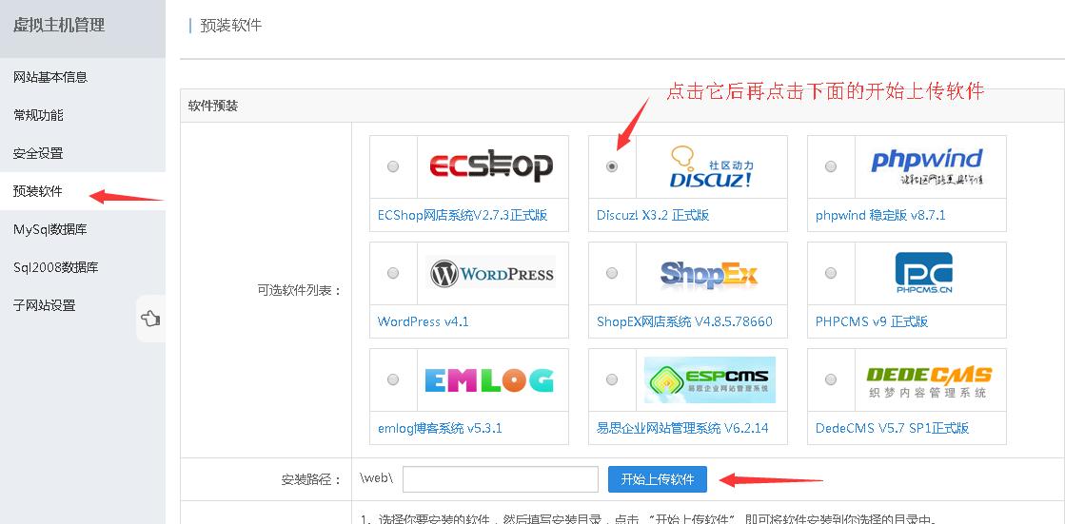
Task: Click ECShop网店系统V2.7.3正式版 link
Action: [463, 215]
